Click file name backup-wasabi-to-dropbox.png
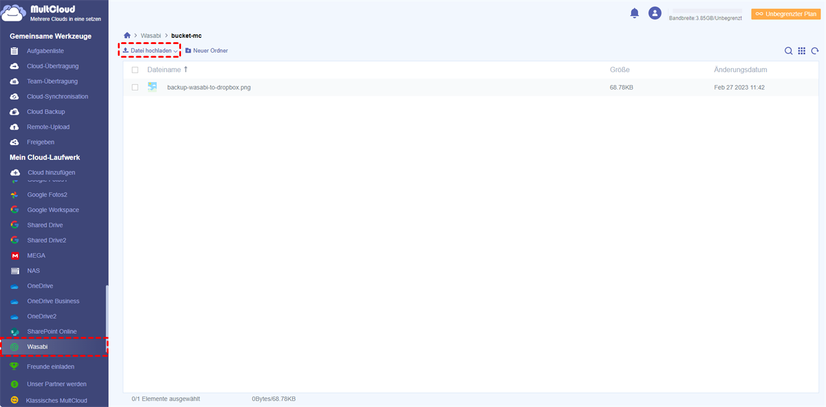 tap(209, 87)
